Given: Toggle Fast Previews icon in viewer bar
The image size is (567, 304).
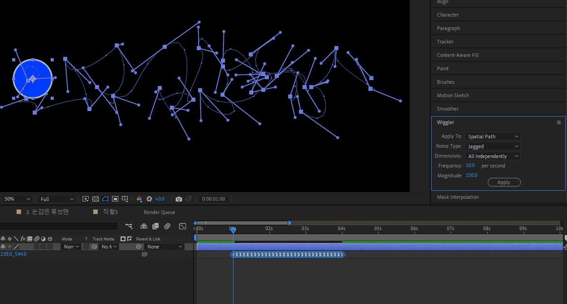Looking at the screenshot, I should [86, 199].
